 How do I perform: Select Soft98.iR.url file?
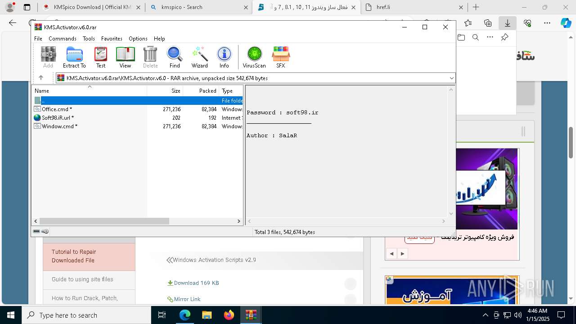tap(58, 118)
